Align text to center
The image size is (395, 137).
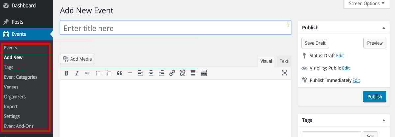pyautogui.click(x=151, y=73)
